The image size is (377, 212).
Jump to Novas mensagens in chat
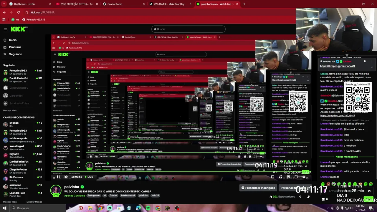pos(346,157)
